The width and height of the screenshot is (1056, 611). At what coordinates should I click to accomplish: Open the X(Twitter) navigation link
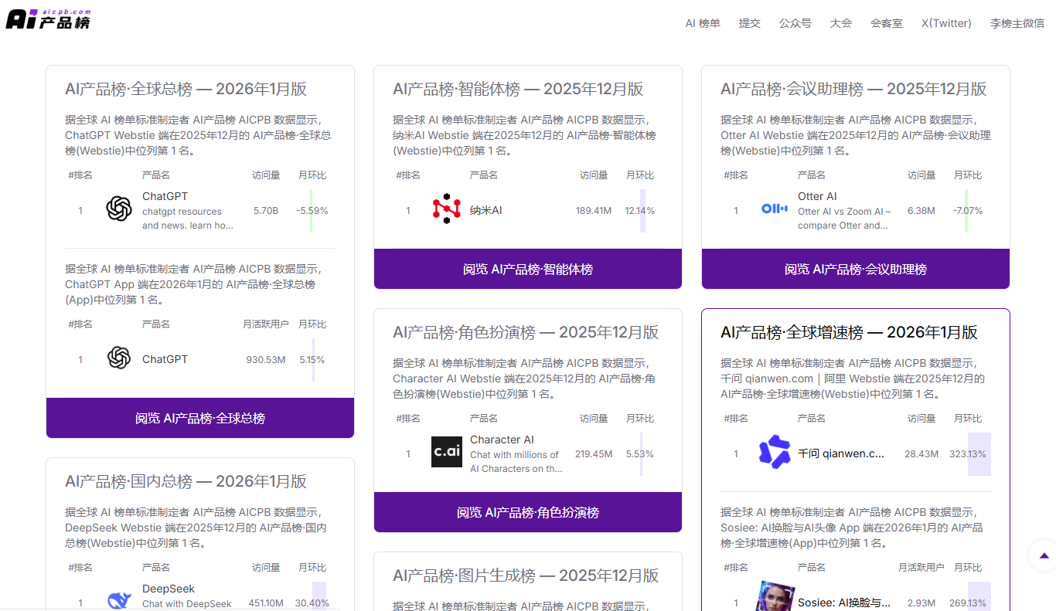(x=946, y=23)
